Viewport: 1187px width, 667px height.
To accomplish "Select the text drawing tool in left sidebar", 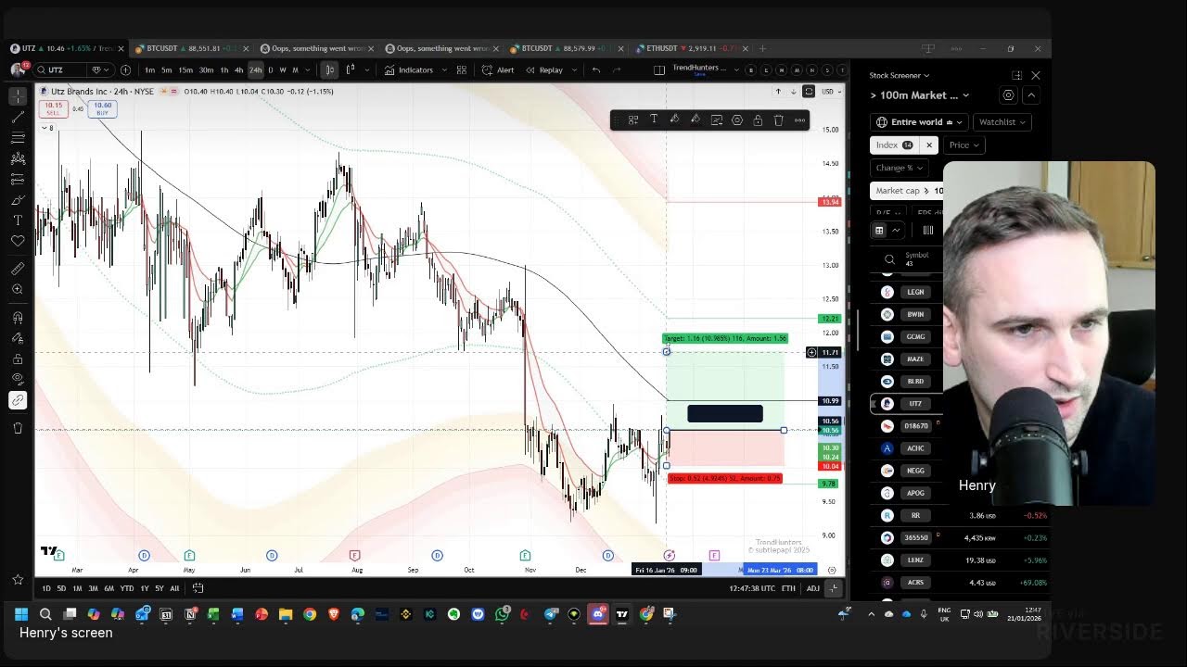I will [18, 220].
